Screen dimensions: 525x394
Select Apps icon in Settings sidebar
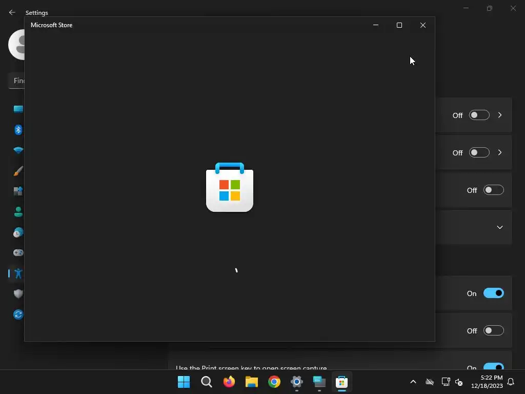[18, 191]
